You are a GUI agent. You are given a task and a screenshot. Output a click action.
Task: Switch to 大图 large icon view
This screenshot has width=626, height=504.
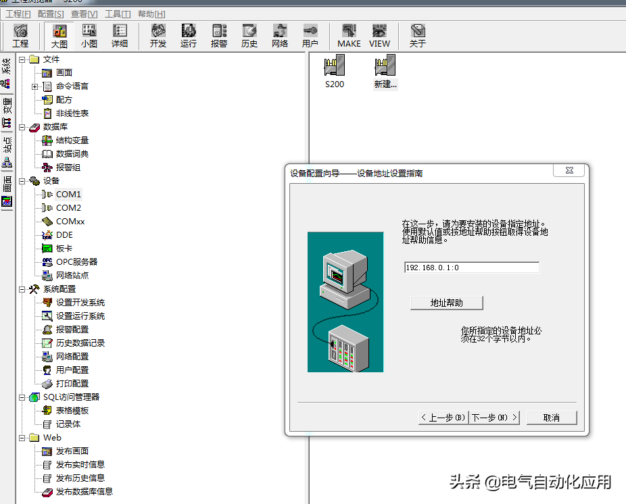tap(59, 36)
